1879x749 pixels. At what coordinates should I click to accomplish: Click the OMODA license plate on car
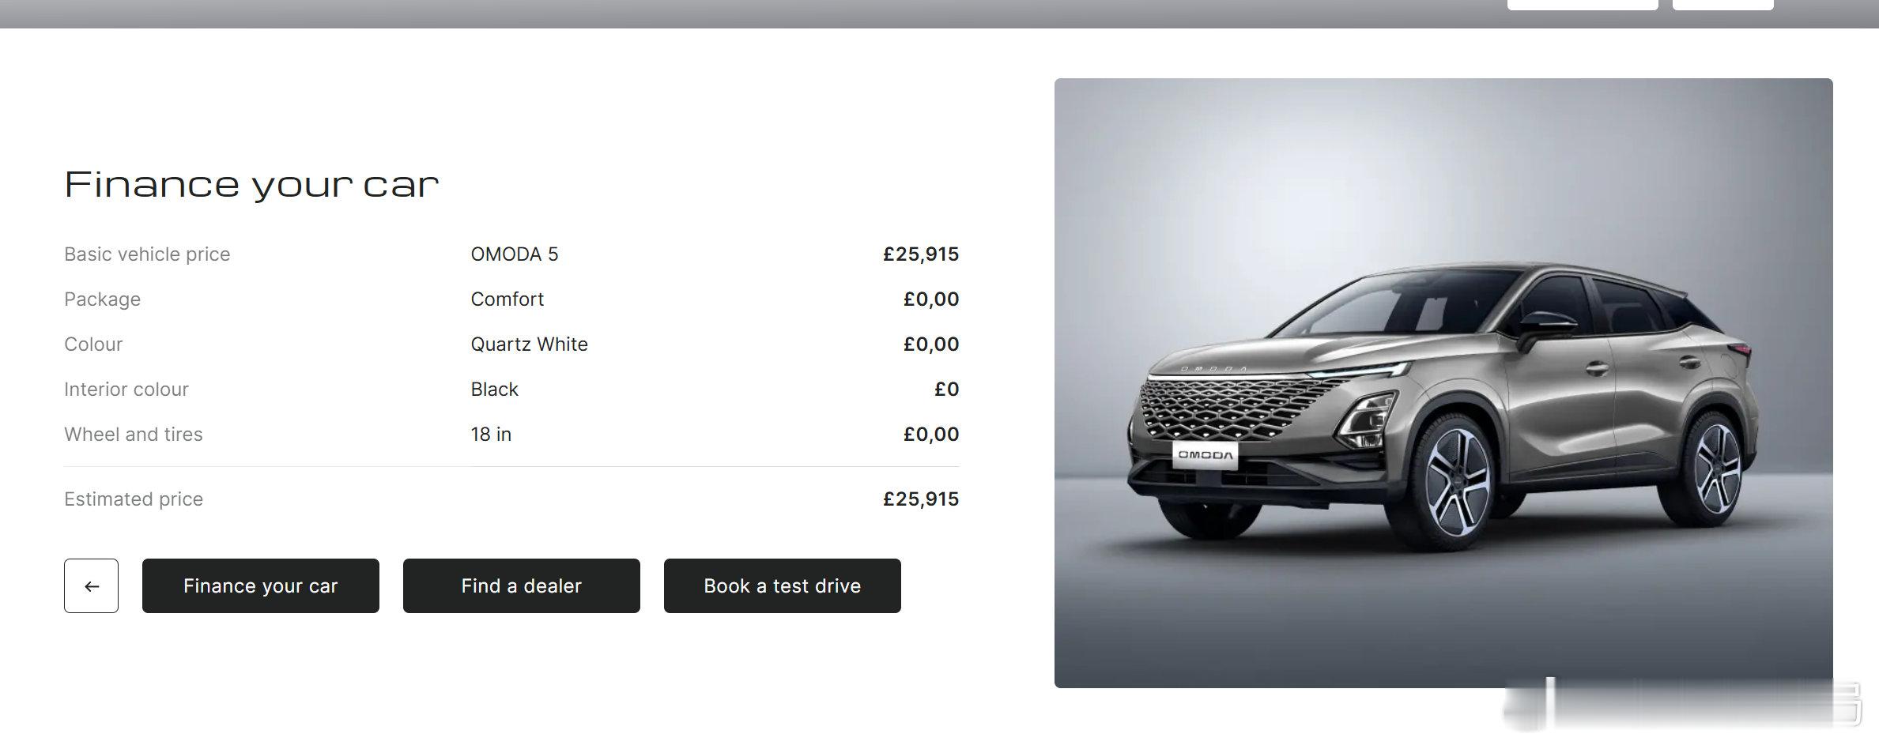[x=1206, y=455]
